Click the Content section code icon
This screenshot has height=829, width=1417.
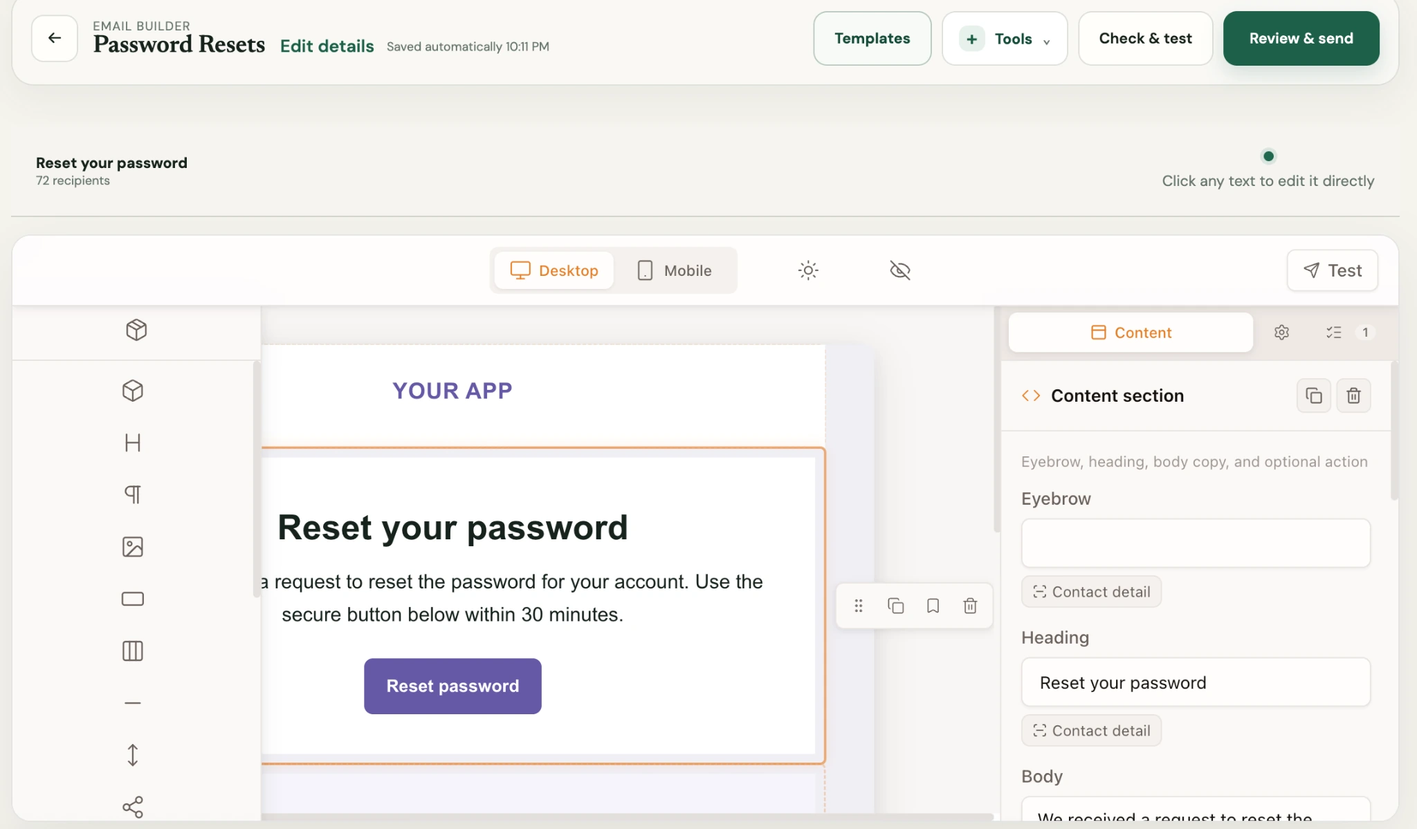[1031, 395]
